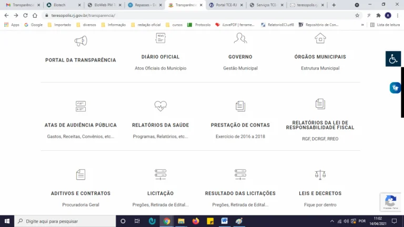Open the Licitação link
The image size is (404, 227).
160,193
